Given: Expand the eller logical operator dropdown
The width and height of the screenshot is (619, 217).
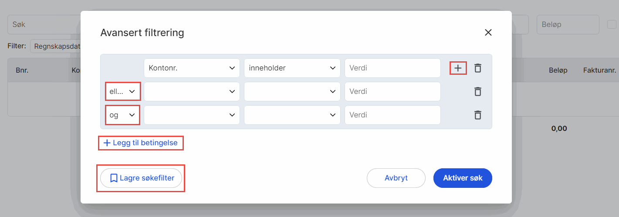Looking at the screenshot, I should [122, 92].
